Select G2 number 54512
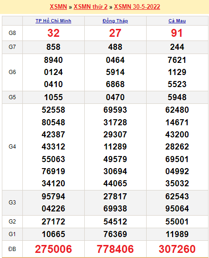 (115, 222)
